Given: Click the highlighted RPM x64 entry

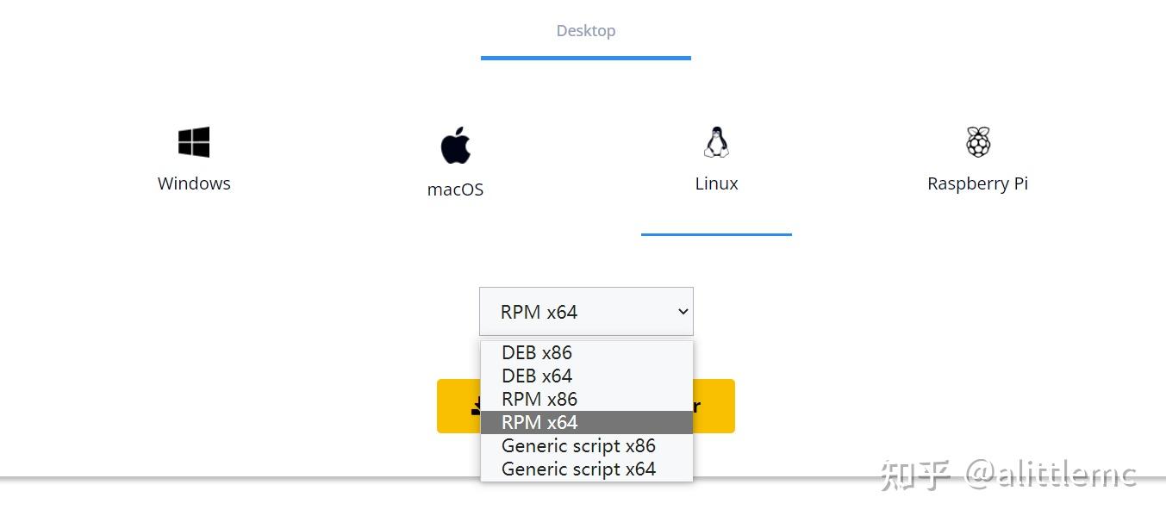Looking at the screenshot, I should click(x=539, y=422).
